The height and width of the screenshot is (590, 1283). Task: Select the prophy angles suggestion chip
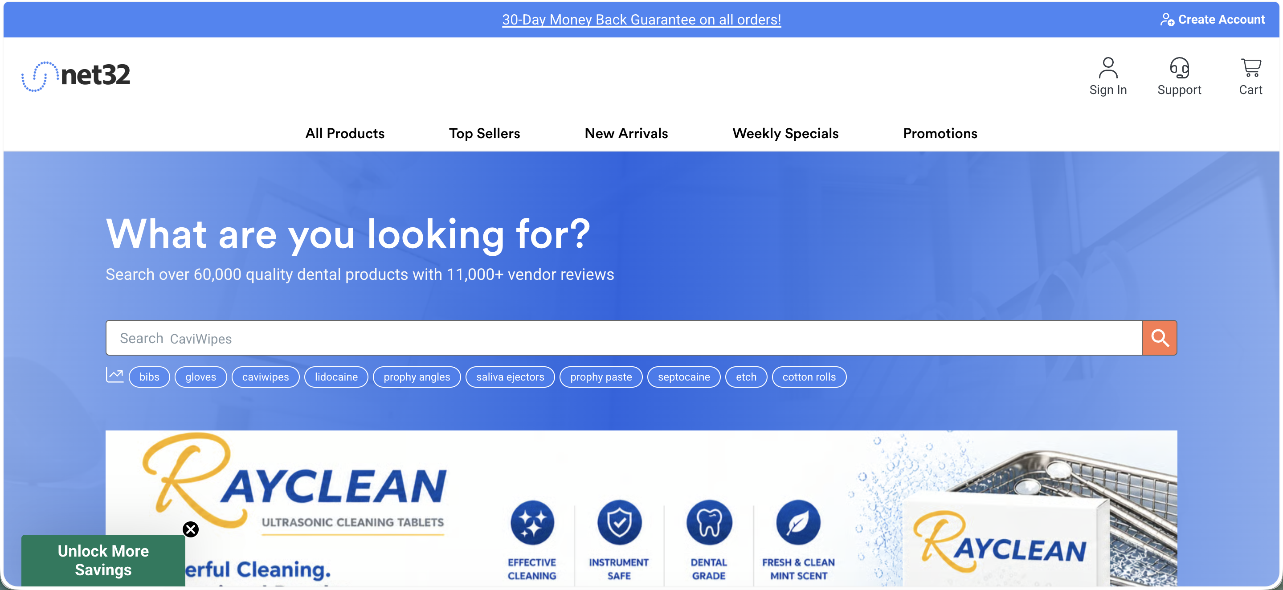tap(417, 377)
